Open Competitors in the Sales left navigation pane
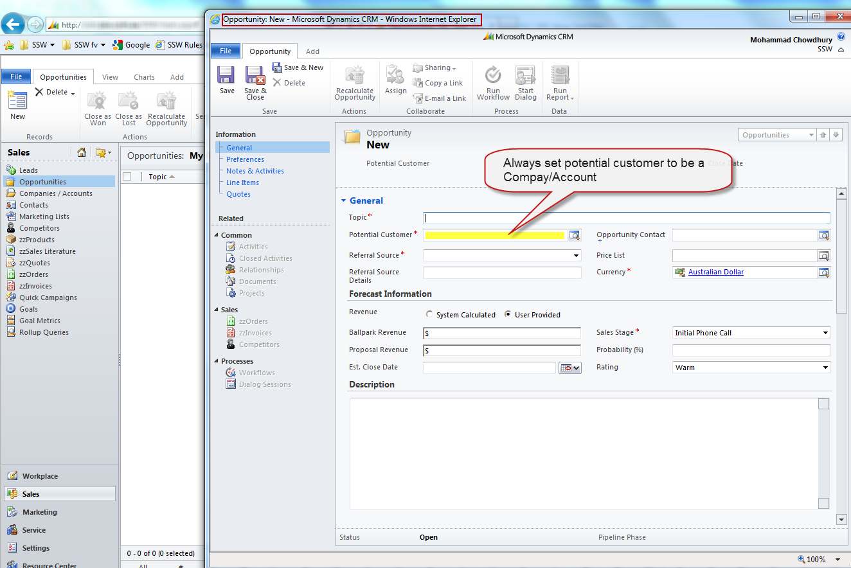 click(x=39, y=228)
